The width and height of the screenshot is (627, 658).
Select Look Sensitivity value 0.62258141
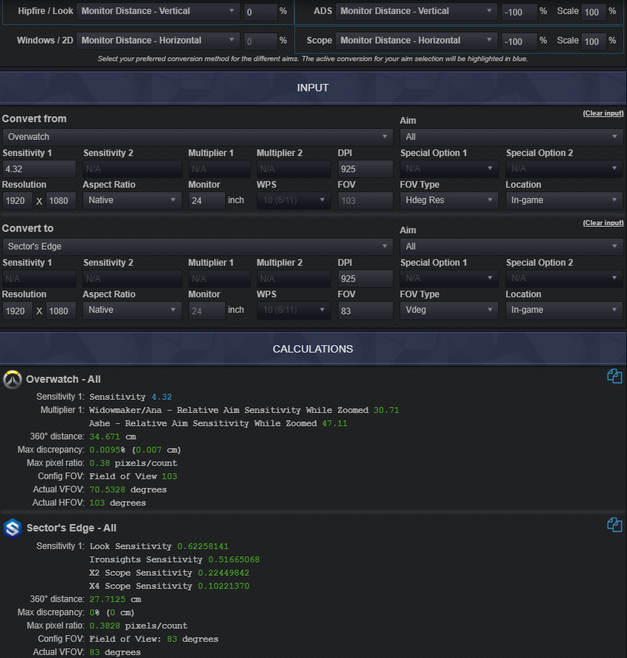point(202,546)
